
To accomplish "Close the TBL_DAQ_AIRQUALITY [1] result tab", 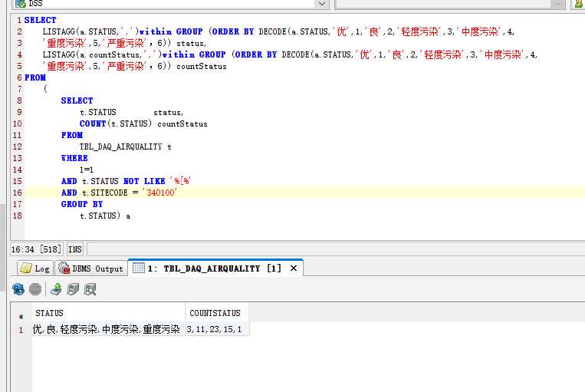I will (294, 268).
